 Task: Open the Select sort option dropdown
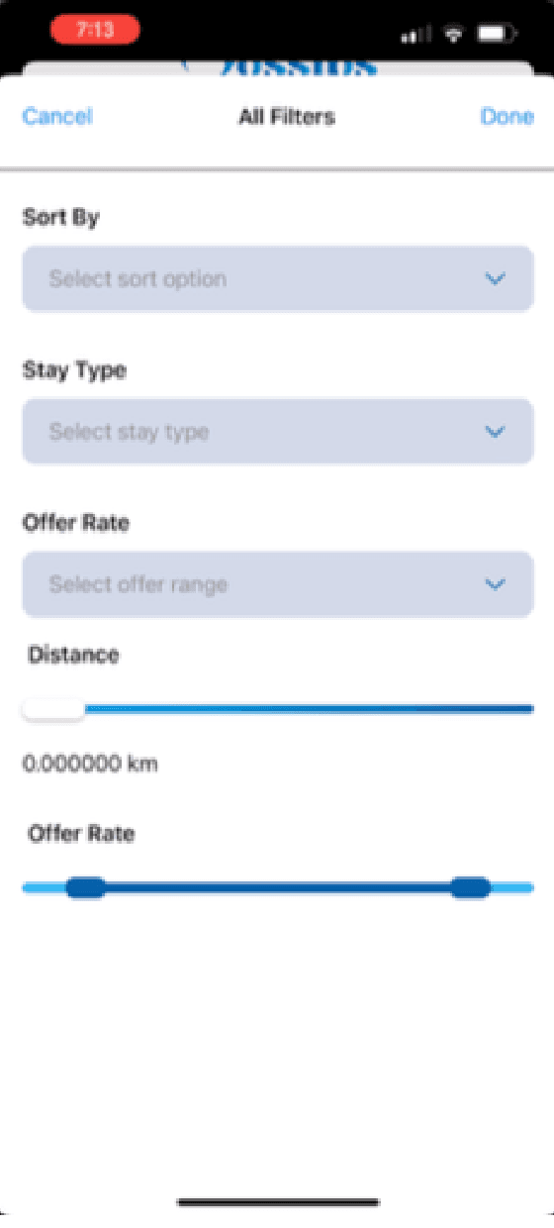pos(278,278)
